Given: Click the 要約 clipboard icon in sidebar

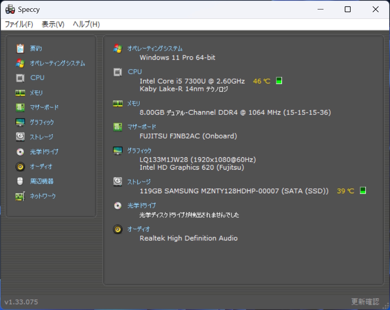Looking at the screenshot, I should [x=20, y=48].
